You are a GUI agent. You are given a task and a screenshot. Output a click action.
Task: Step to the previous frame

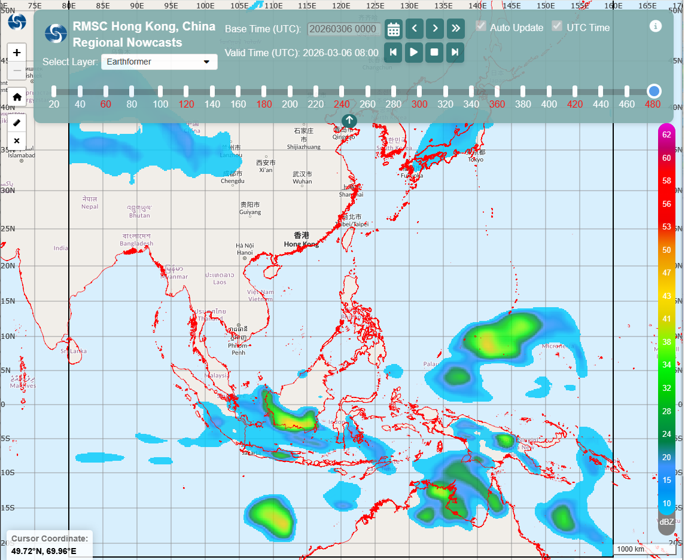point(393,52)
